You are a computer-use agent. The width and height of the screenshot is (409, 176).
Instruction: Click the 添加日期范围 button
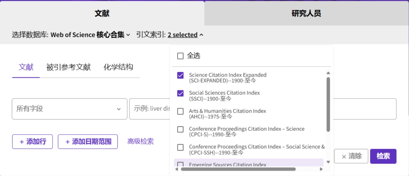(88, 142)
